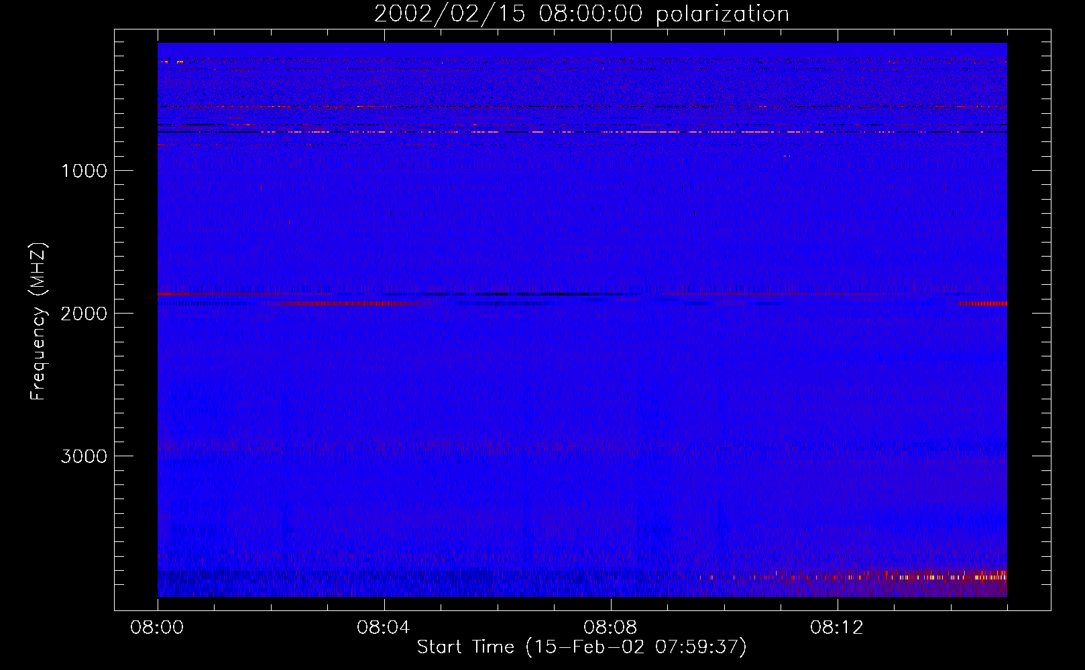The height and width of the screenshot is (670, 1085).
Task: Click the 08:08 time tick label
Action: pyautogui.click(x=610, y=628)
